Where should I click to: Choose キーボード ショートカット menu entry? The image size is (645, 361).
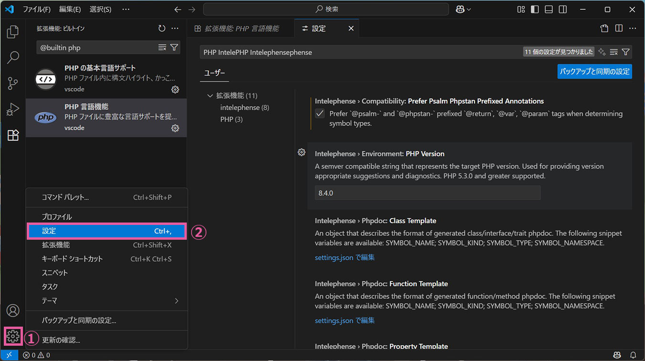tap(107, 259)
